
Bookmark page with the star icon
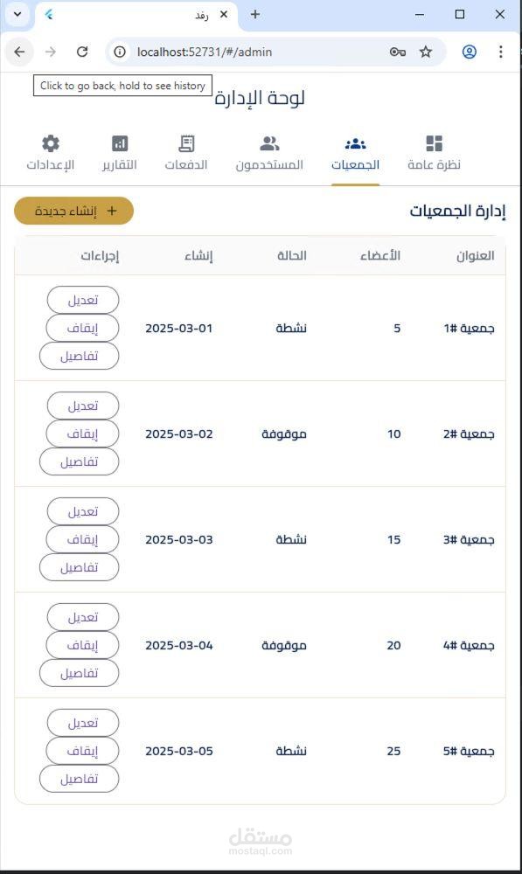(426, 52)
